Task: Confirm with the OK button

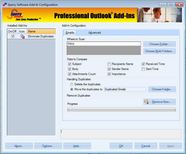Action: pos(121,146)
